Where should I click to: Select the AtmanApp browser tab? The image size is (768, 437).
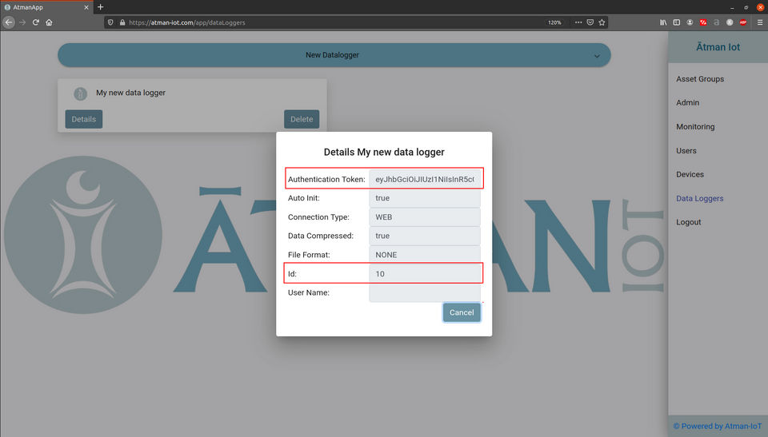46,7
